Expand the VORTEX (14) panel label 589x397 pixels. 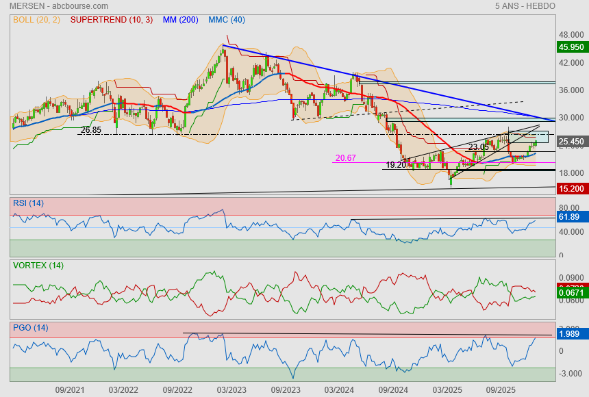tap(38, 265)
